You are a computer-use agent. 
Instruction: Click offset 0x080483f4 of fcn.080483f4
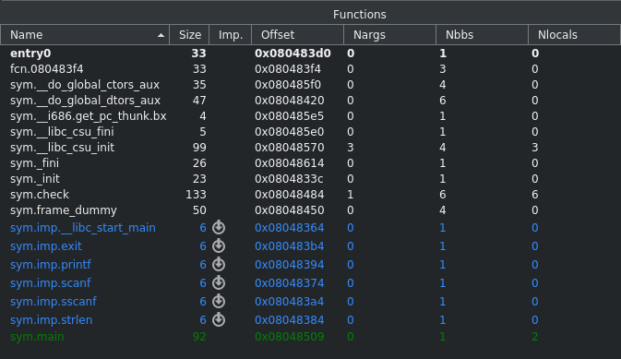coord(288,69)
